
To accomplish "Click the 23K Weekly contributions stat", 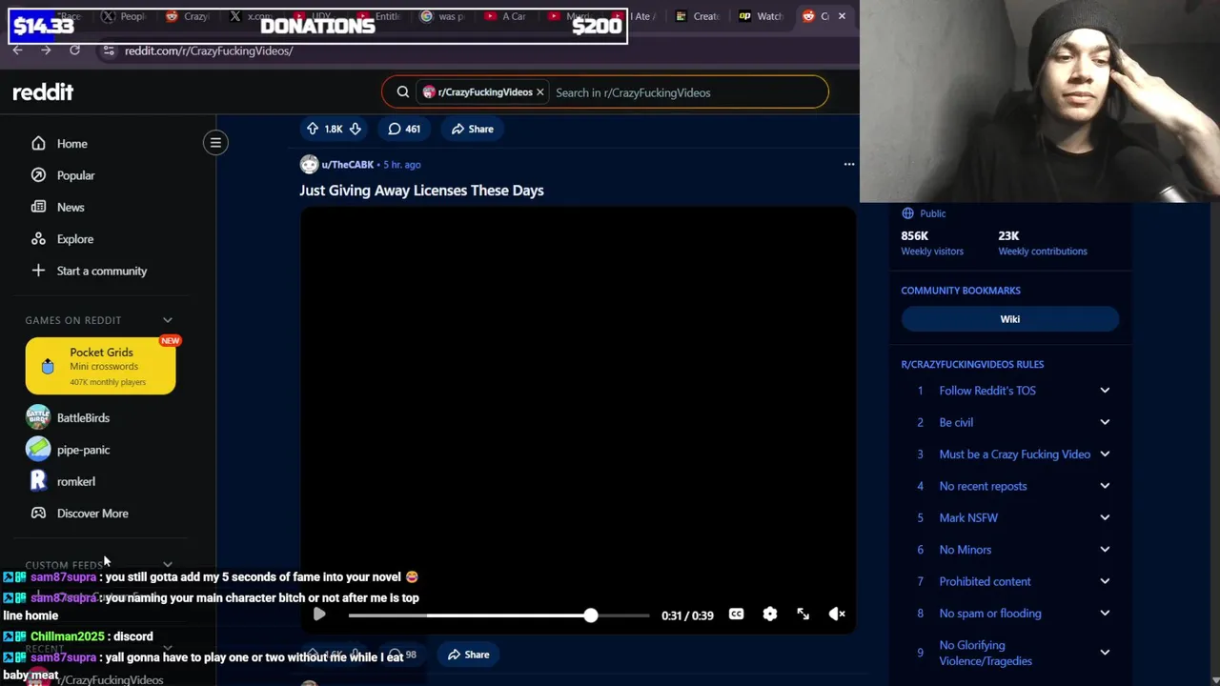I will 1043,243.
